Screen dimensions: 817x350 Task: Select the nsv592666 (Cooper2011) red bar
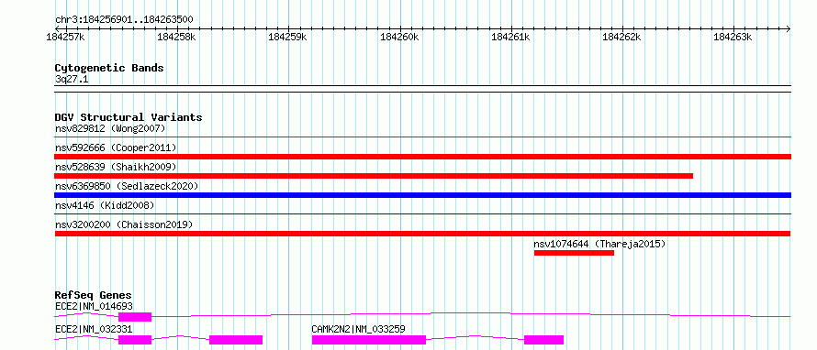click(422, 157)
